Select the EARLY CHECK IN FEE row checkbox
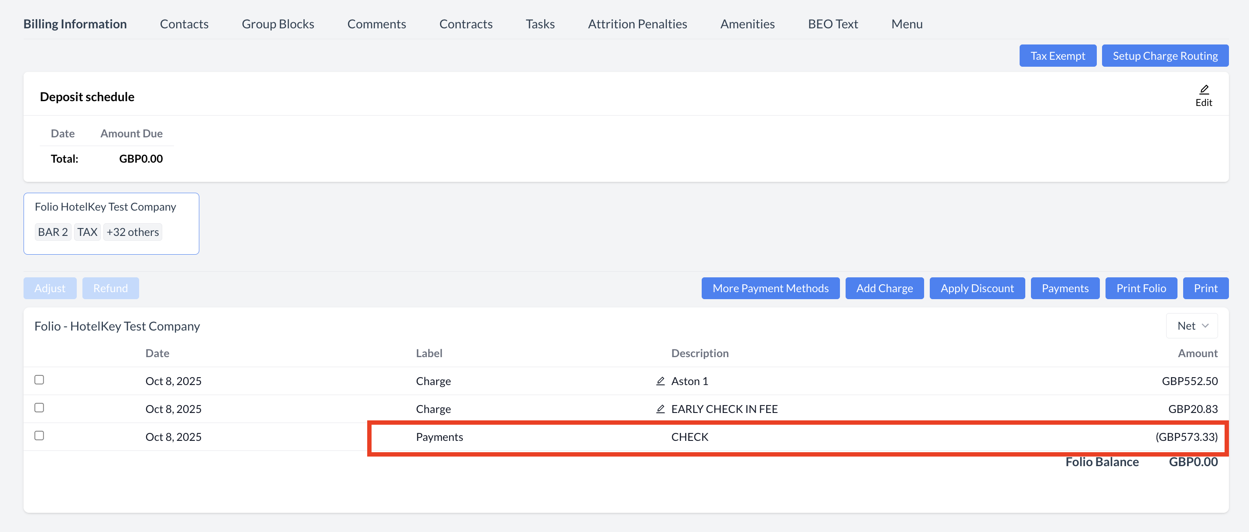 (39, 408)
